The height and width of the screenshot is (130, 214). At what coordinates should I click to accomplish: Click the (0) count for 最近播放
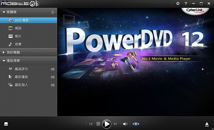point(53,77)
